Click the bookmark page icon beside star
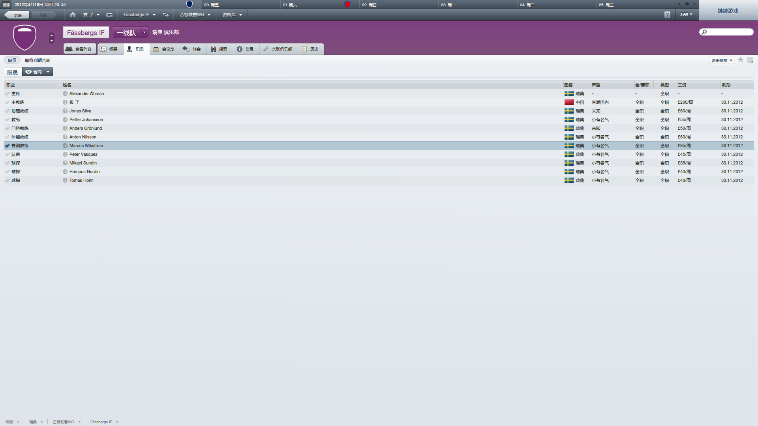758x426 pixels. (x=750, y=60)
